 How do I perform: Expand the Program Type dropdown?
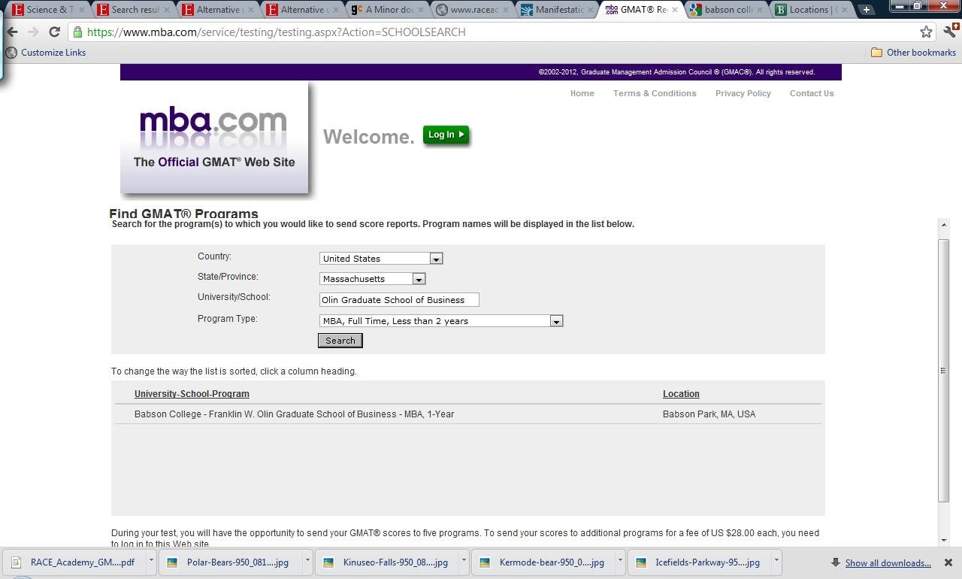point(556,321)
